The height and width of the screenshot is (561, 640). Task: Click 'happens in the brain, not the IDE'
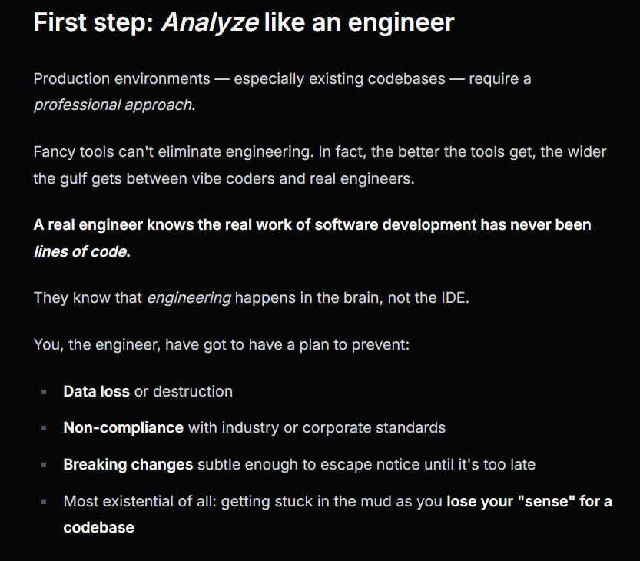[350, 297]
